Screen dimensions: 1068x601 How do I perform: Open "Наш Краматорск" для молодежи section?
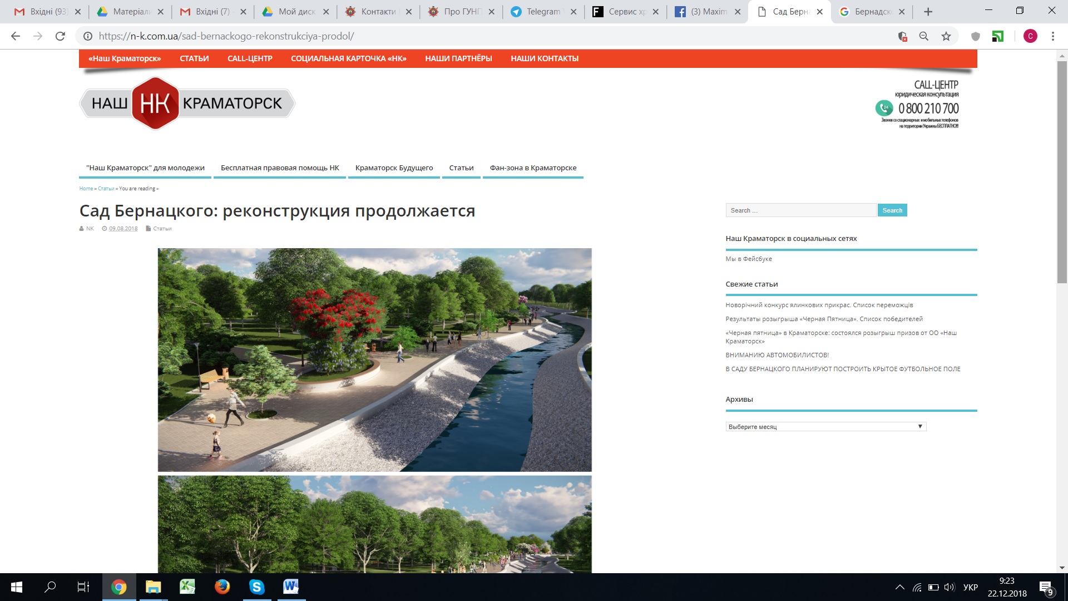145,168
